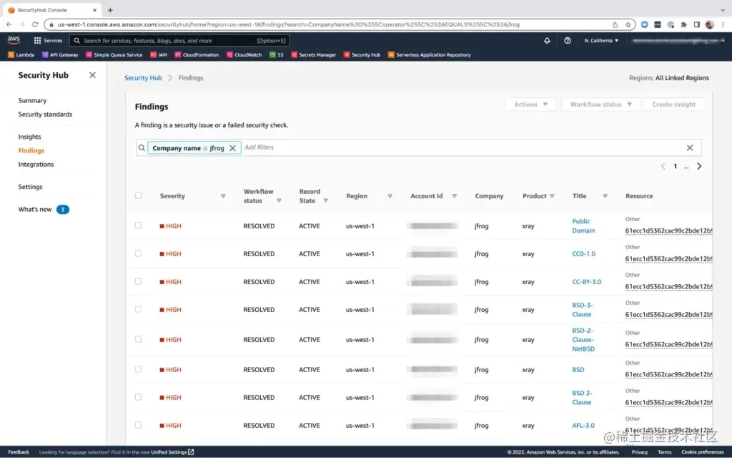The width and height of the screenshot is (732, 458).
Task: Open the Public Domain finding title link
Action: pyautogui.click(x=583, y=225)
